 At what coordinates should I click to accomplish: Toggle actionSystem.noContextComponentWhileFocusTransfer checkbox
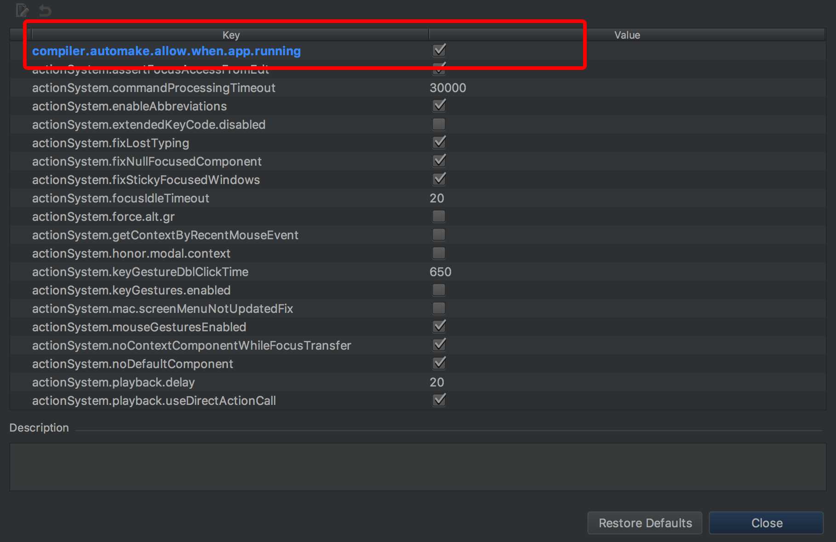tap(439, 345)
